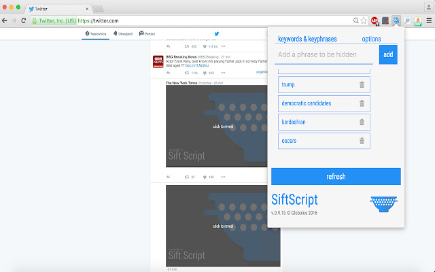Reply to the BBC Breaking News tweet

pyautogui.click(x=168, y=73)
